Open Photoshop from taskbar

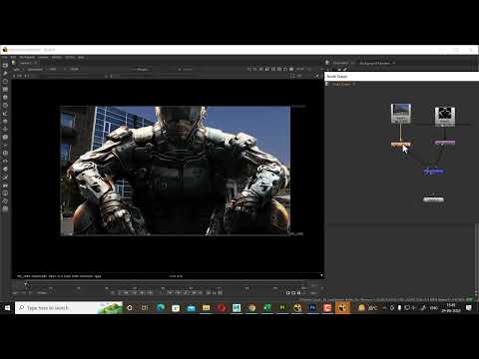click(x=312, y=308)
